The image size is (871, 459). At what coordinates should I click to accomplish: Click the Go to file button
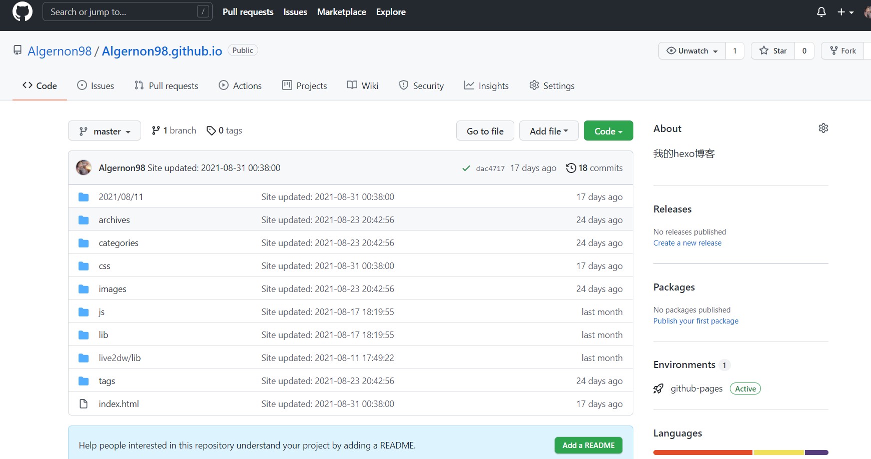pyautogui.click(x=485, y=131)
